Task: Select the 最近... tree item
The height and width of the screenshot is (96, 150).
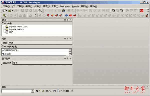Action: tap(12, 32)
